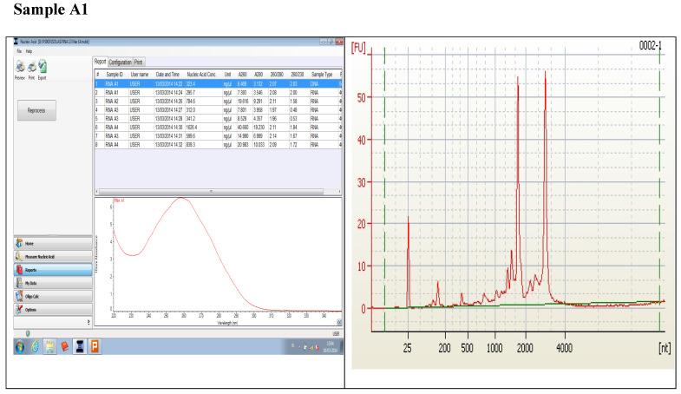Click the Reprocess button
The height and width of the screenshot is (394, 681).
coord(36,110)
